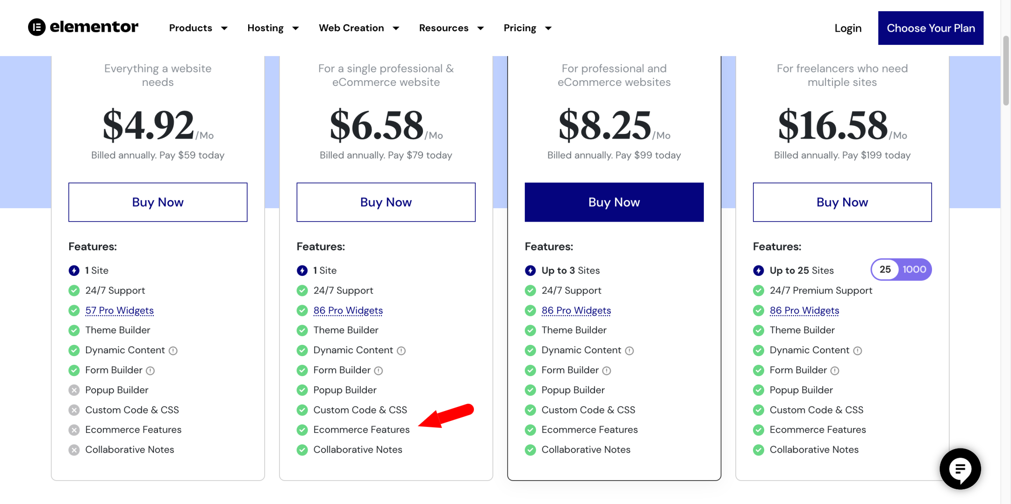Image resolution: width=1011 pixels, height=504 pixels.
Task: Click 'Everything a website needs' text
Action: [158, 75]
